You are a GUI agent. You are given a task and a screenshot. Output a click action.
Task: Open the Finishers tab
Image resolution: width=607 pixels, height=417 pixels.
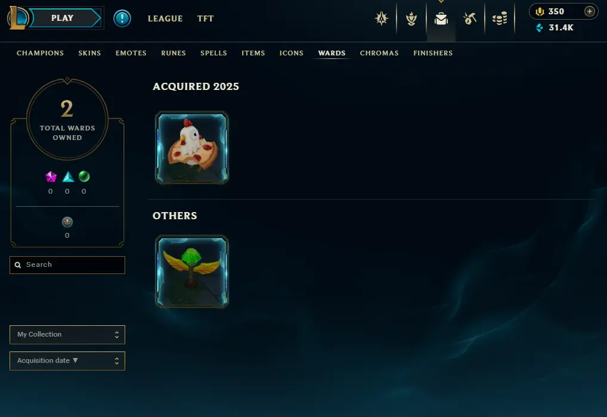pos(433,53)
